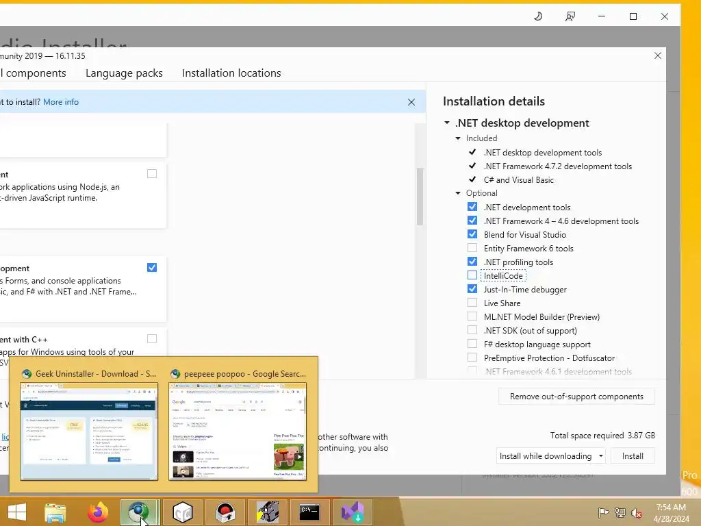Open the feedback icon in title bar
This screenshot has height=526, width=701.
click(x=570, y=16)
